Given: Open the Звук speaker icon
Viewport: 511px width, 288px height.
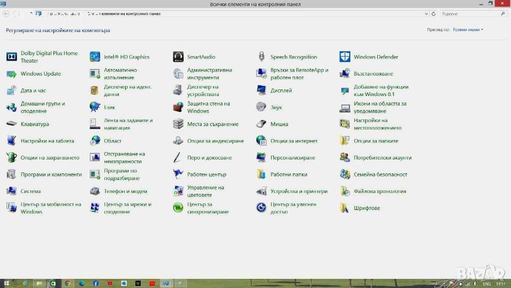Looking at the screenshot, I should [261, 107].
